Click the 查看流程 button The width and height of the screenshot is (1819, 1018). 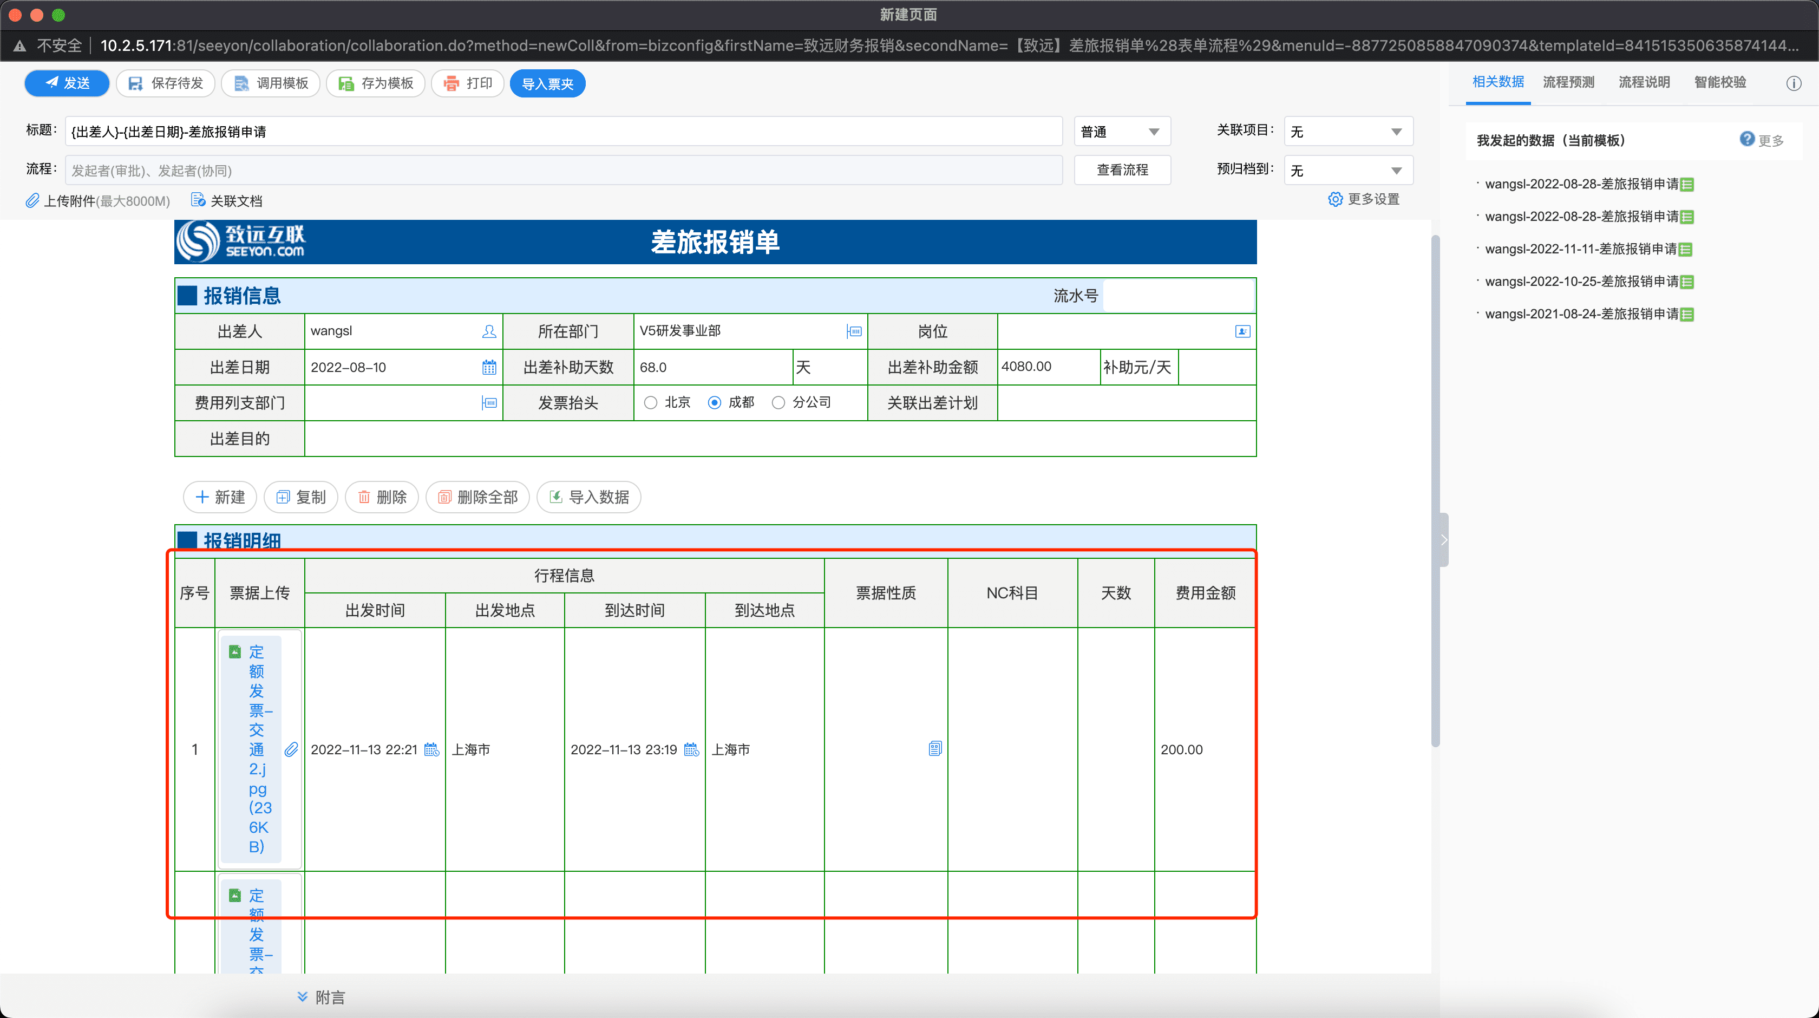coord(1122,170)
